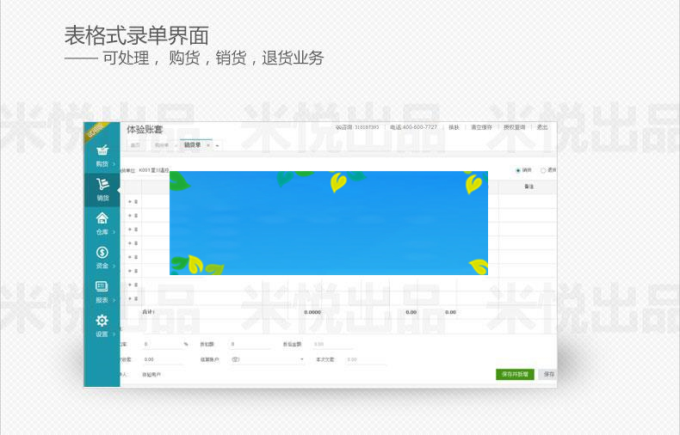680x435 pixels.
Task: Open the 结算账户 dropdown
Action: (x=267, y=359)
